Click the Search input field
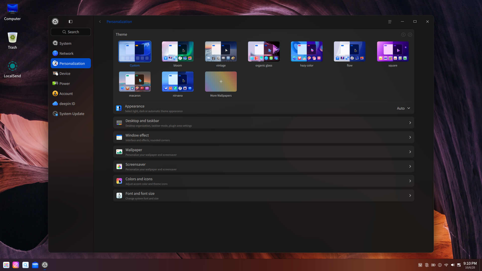482x271 pixels. pos(71,32)
